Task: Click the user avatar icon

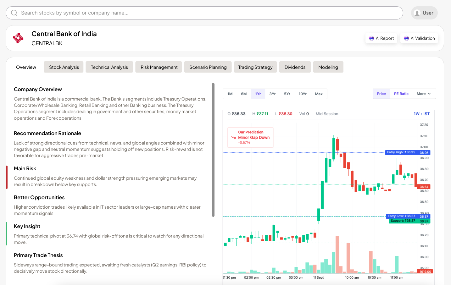Action: point(417,13)
